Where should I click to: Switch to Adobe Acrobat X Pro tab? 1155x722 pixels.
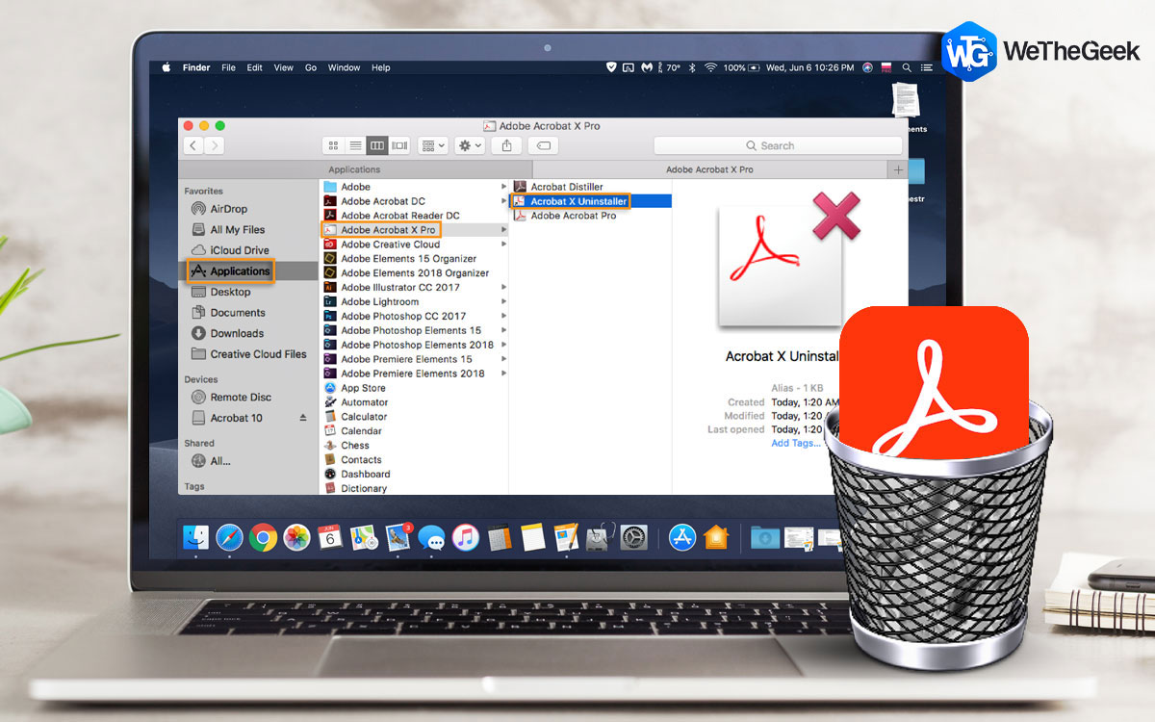click(709, 169)
